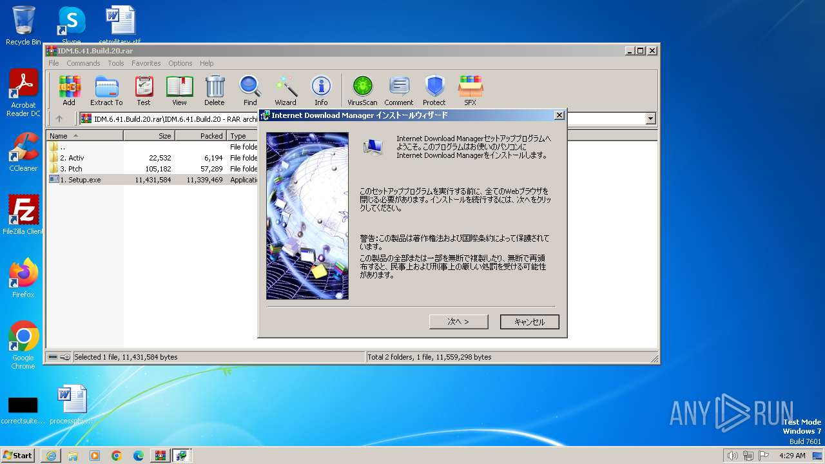Viewport: 825px width, 464px height.
Task: Click the Protect shield icon
Action: click(x=434, y=91)
